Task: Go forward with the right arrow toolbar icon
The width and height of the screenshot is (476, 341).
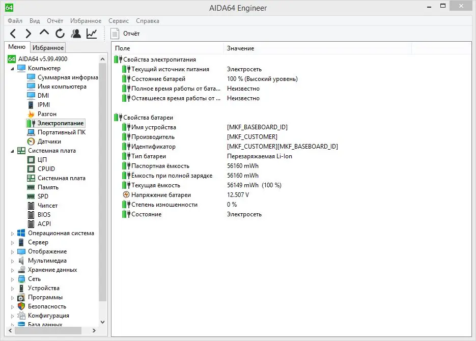Action: [28, 34]
